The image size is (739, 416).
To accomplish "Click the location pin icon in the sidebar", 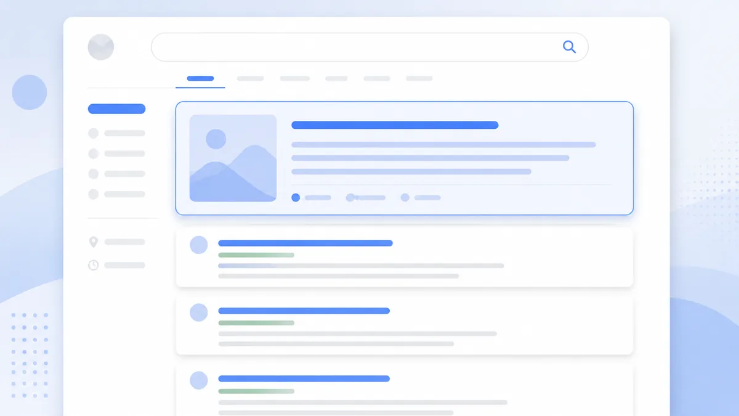I will (x=93, y=242).
